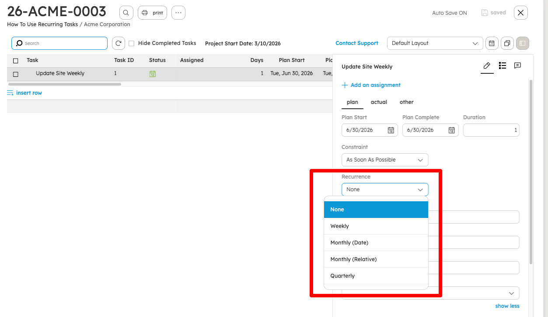Image resolution: width=548 pixels, height=317 pixels.
Task: Open the Plan Start calendar picker icon
Action: click(x=391, y=130)
